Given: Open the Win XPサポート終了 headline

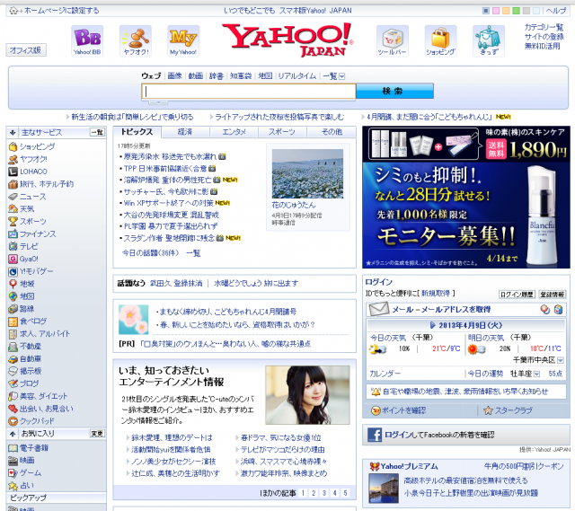Looking at the screenshot, I should coord(168,203).
